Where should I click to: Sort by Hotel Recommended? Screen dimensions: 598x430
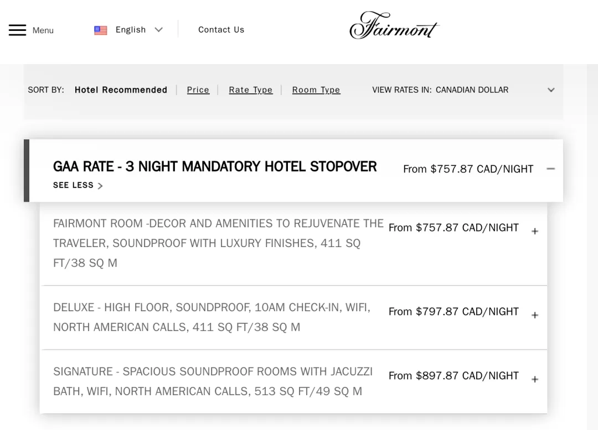[121, 90]
